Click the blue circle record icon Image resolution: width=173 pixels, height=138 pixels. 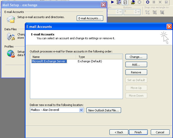click(148, 2)
